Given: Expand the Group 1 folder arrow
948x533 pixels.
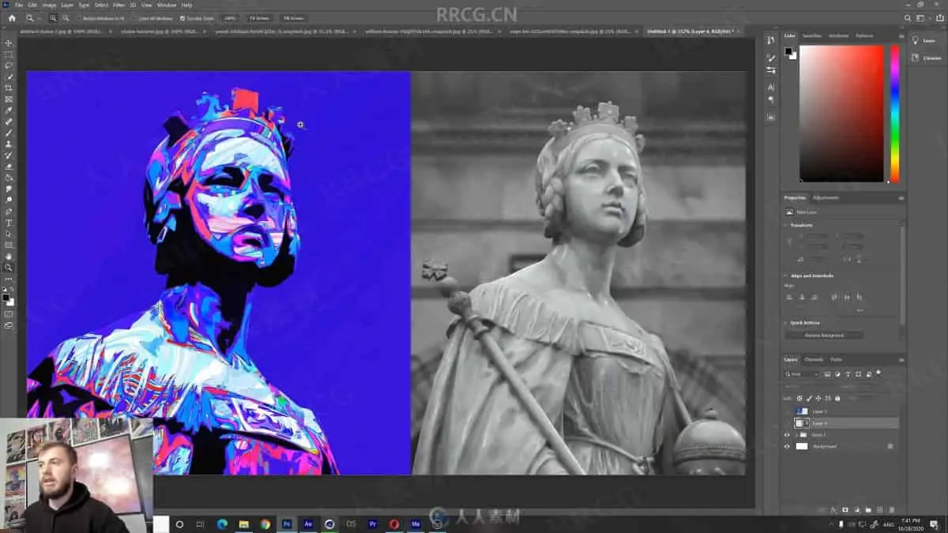Looking at the screenshot, I should (x=796, y=434).
